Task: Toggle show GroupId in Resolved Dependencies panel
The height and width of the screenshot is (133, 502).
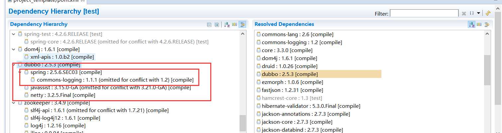Action: [479, 25]
